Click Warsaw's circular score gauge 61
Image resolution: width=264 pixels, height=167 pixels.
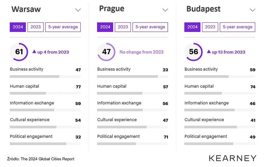click(x=19, y=52)
